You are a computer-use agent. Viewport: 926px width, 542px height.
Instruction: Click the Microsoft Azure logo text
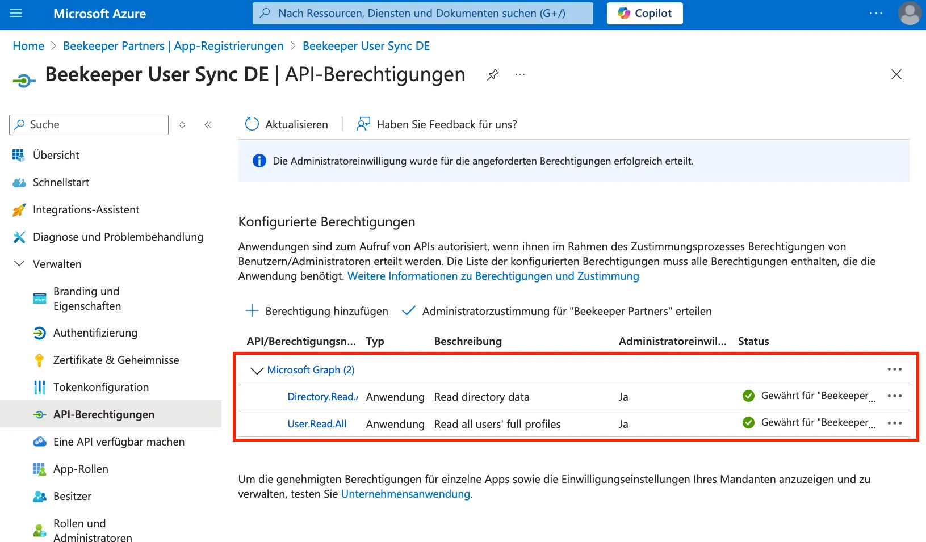coord(100,14)
